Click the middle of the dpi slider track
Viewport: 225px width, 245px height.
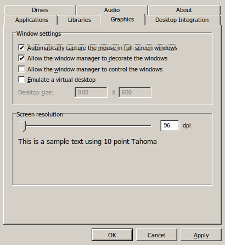click(87, 126)
